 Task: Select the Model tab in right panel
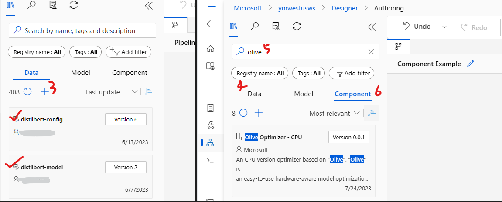[x=304, y=94]
